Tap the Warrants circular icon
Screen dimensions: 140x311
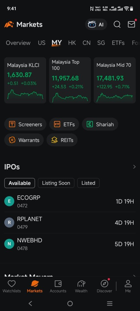(12, 140)
